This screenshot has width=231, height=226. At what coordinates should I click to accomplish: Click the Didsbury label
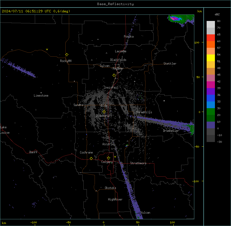pyautogui.click(x=103, y=116)
